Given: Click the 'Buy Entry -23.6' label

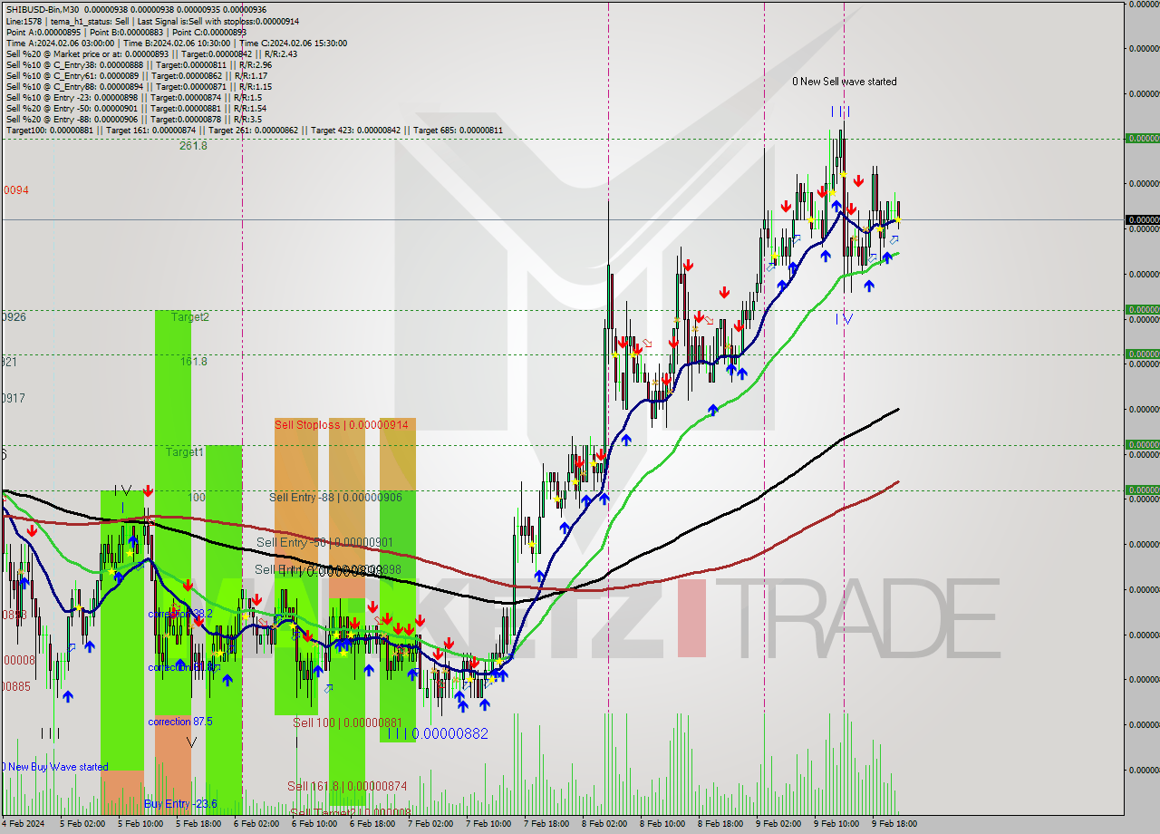Looking at the screenshot, I should (x=180, y=804).
